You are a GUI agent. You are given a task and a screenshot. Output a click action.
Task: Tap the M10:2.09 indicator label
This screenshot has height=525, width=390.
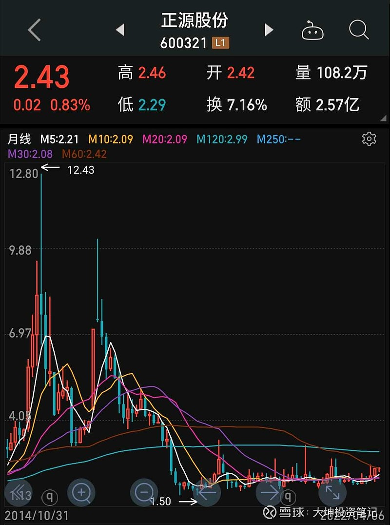click(x=110, y=139)
